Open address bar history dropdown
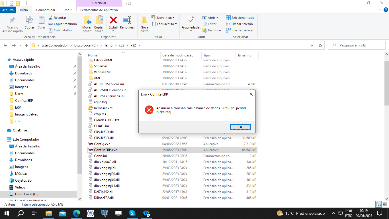This screenshot has width=389, height=219. pos(312,45)
